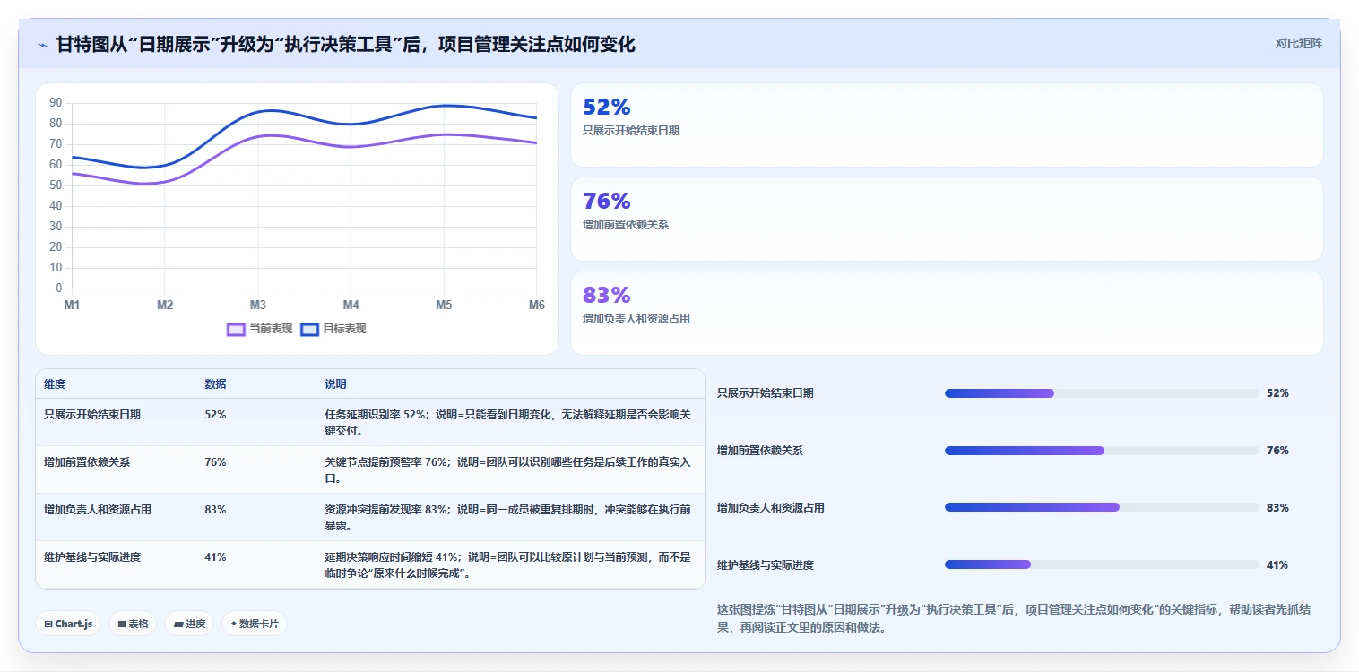Open the 52% data card
Image resolution: width=1359 pixels, height=672 pixels.
(x=947, y=125)
